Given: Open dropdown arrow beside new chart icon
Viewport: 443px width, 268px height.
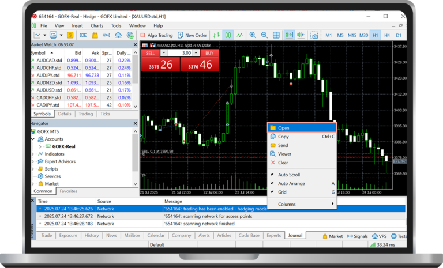Looking at the screenshot, I should click(x=44, y=35).
